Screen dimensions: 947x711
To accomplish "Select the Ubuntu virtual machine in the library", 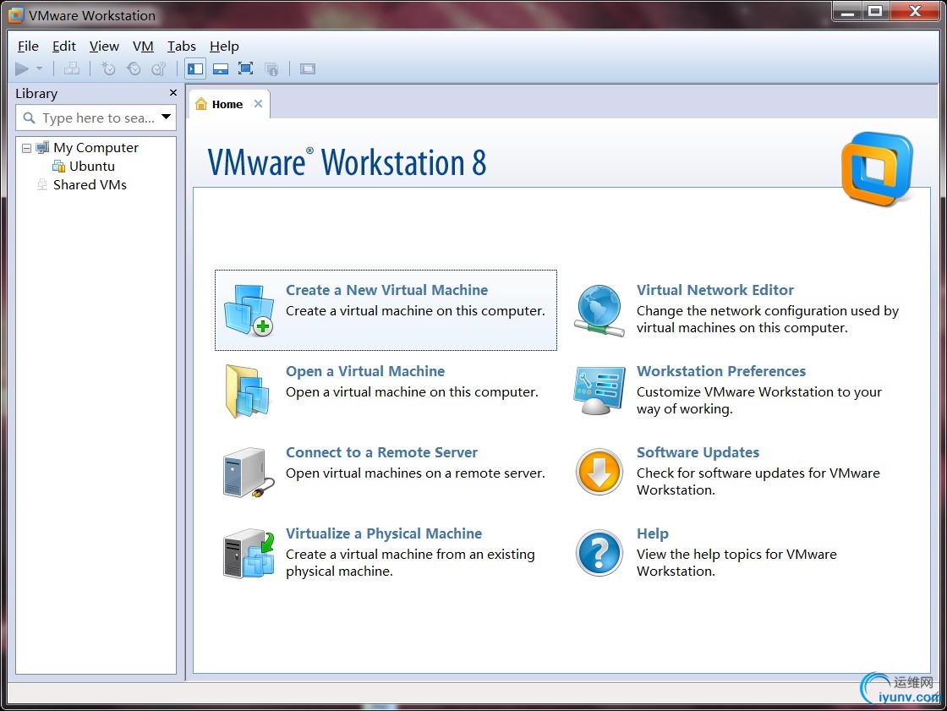I will [x=91, y=167].
